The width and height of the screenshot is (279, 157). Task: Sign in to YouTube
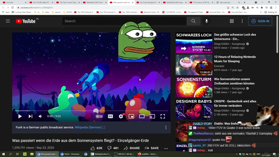tap(260, 21)
